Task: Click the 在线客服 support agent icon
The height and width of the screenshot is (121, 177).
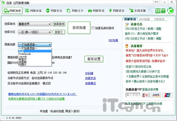Action: pyautogui.click(x=131, y=11)
